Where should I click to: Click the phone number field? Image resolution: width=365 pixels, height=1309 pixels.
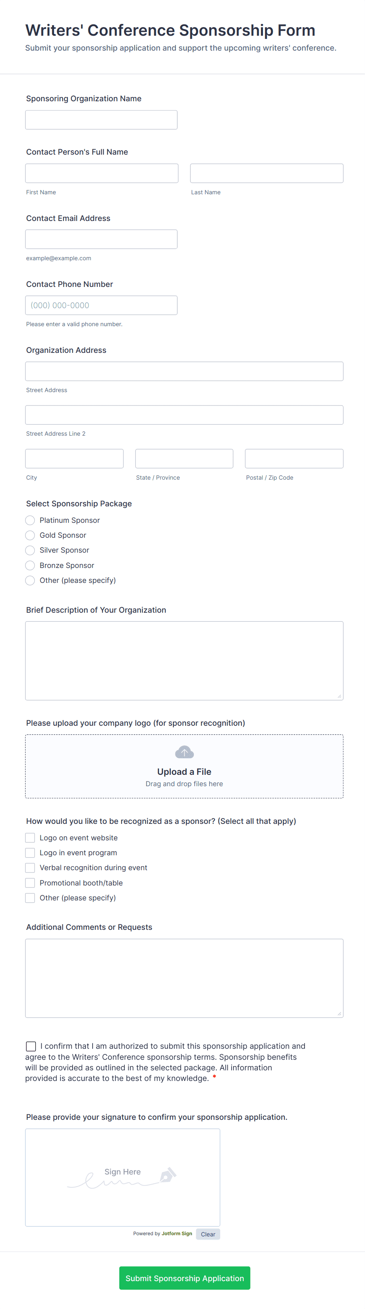click(101, 305)
